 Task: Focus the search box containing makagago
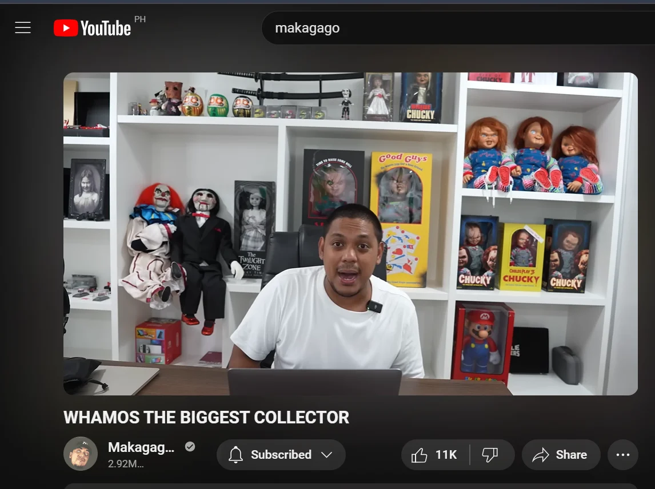click(458, 28)
